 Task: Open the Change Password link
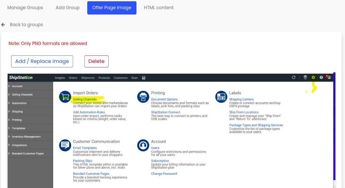pos(164,174)
